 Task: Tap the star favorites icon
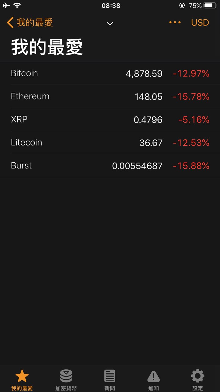pyautogui.click(x=22, y=376)
